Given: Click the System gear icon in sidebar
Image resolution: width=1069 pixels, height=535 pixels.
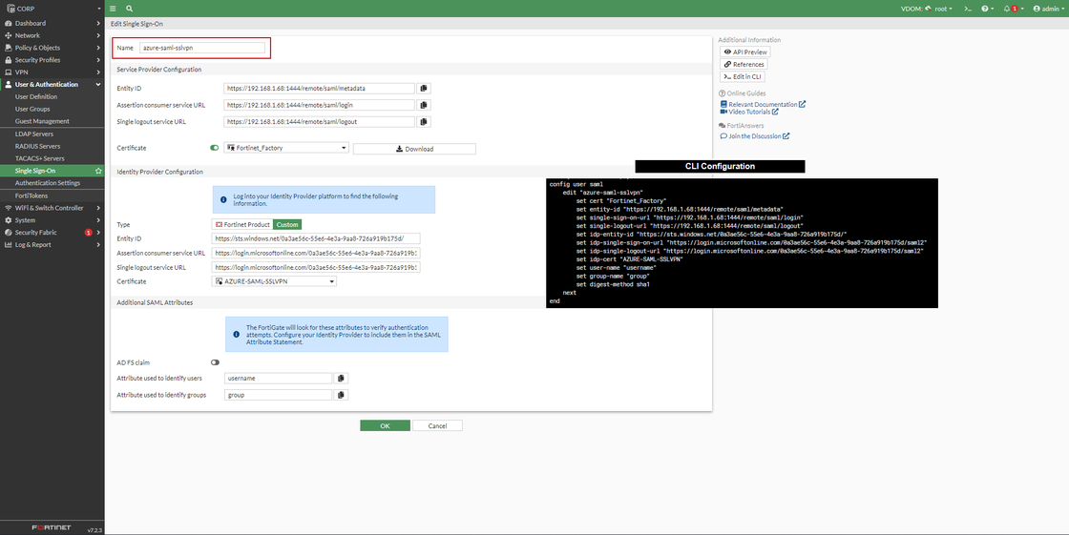Looking at the screenshot, I should tap(9, 220).
